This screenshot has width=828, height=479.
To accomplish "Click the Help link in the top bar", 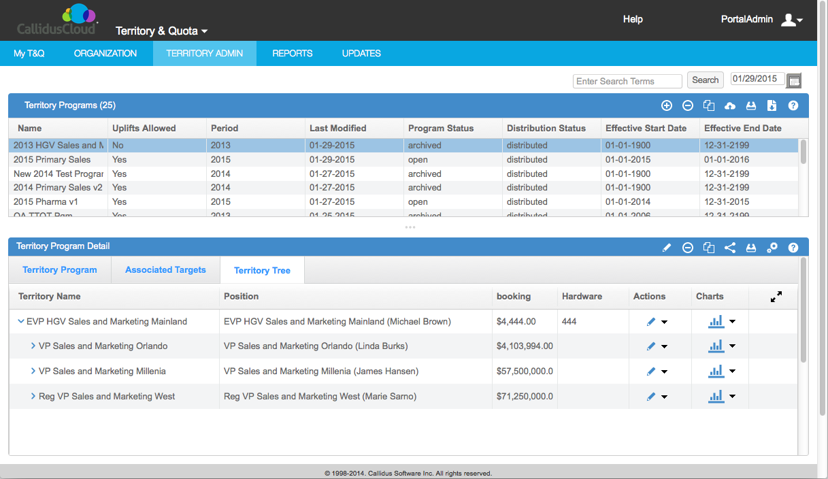I will click(633, 19).
